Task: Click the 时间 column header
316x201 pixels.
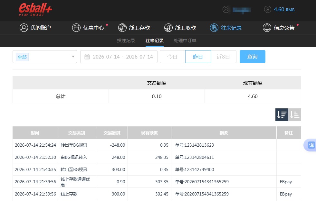Action: (x=35, y=133)
